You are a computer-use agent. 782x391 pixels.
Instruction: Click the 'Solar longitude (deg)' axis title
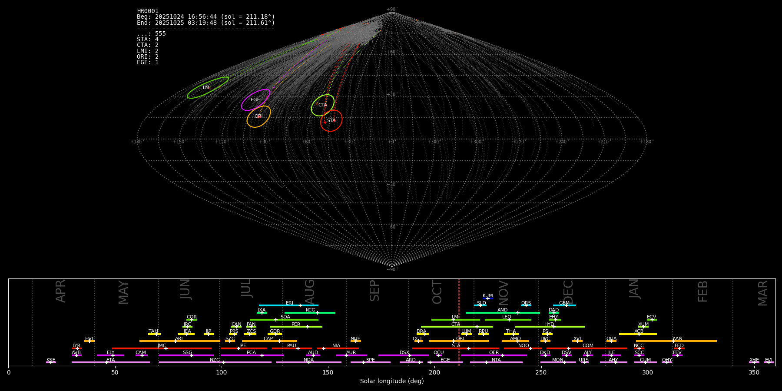tap(392, 381)
